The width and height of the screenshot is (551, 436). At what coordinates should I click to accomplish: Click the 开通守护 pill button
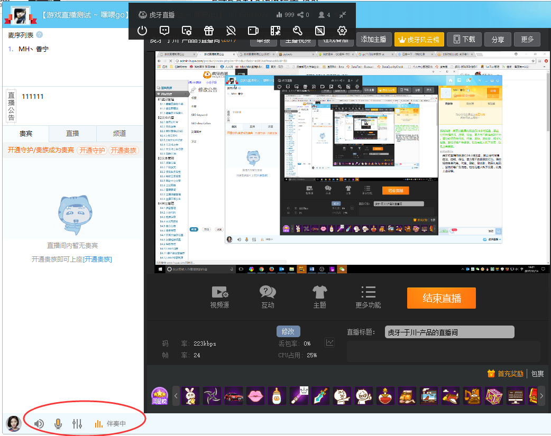pos(92,151)
